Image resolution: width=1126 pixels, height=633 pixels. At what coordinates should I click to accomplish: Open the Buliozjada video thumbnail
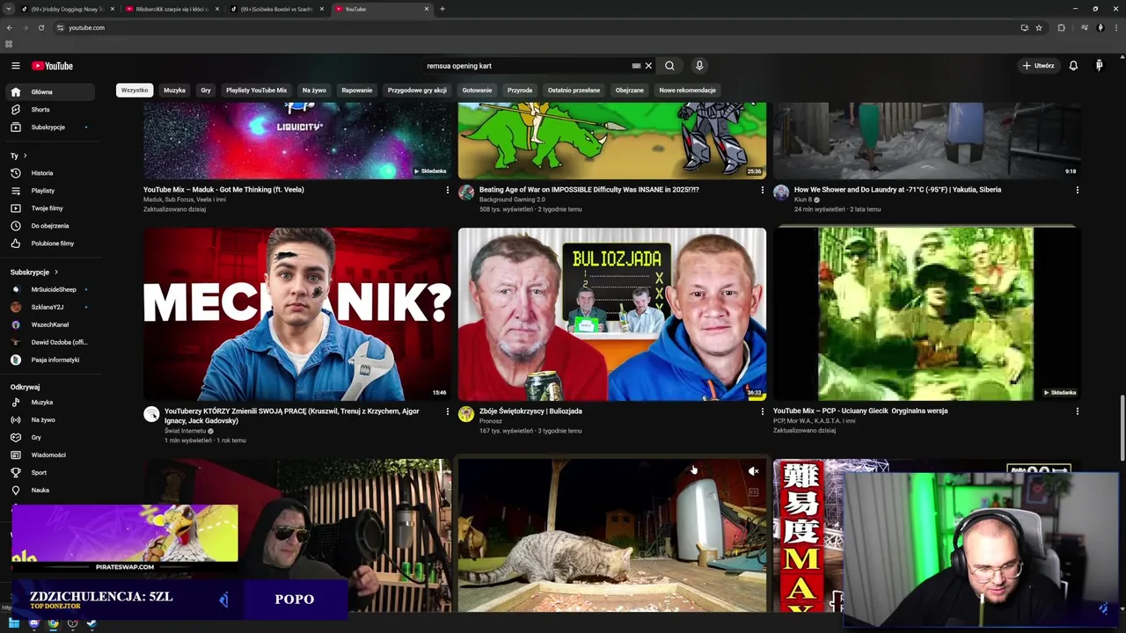(x=612, y=314)
